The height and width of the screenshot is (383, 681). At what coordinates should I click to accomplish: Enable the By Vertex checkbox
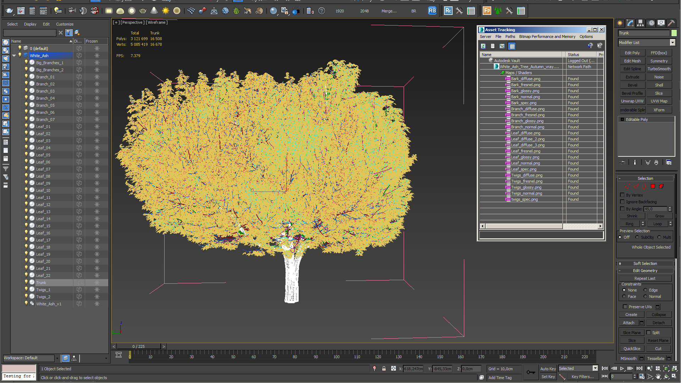[622, 195]
